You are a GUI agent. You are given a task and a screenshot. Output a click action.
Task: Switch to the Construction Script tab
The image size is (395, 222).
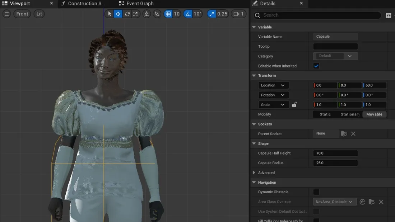[86, 4]
